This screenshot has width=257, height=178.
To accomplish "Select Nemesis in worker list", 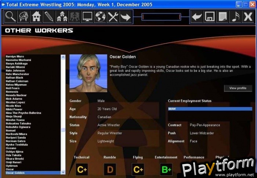I will coord(33,92).
